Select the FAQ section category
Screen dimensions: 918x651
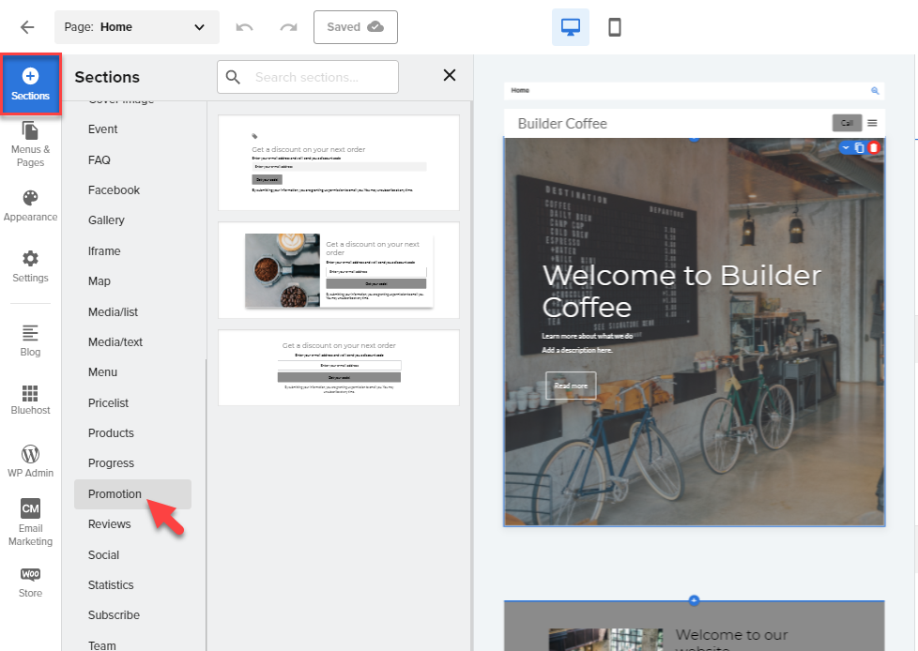[99, 159]
